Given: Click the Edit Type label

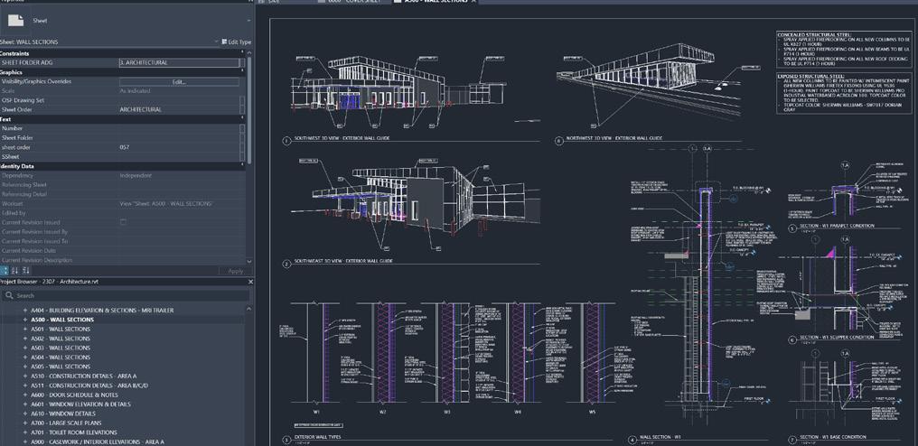Looking at the screenshot, I should pos(239,42).
